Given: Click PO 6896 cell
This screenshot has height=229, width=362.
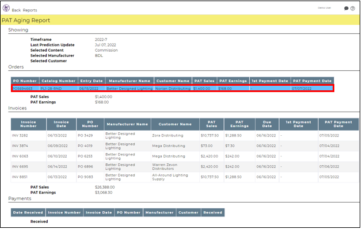Looking at the screenshot, I should click(85, 167).
